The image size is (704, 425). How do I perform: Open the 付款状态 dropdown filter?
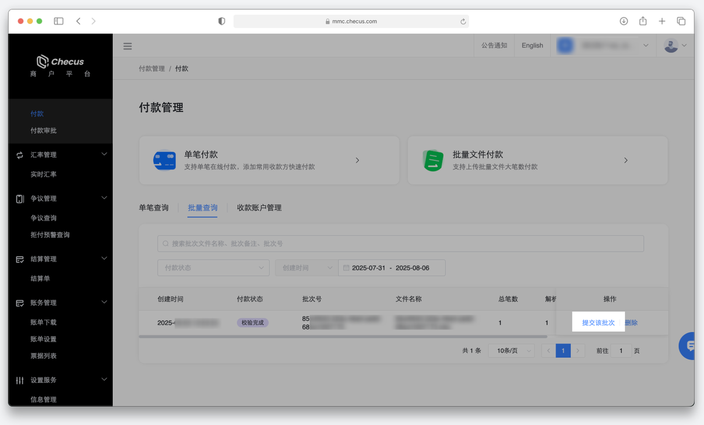point(213,268)
